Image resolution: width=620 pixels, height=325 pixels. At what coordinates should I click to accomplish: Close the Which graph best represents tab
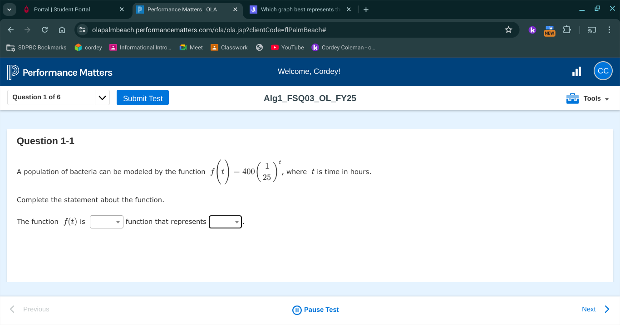click(349, 10)
